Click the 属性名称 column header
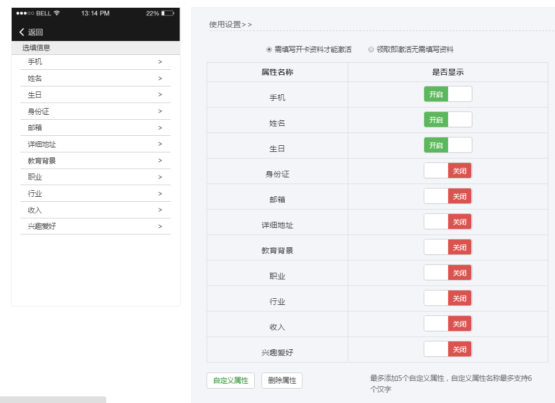 tap(277, 72)
